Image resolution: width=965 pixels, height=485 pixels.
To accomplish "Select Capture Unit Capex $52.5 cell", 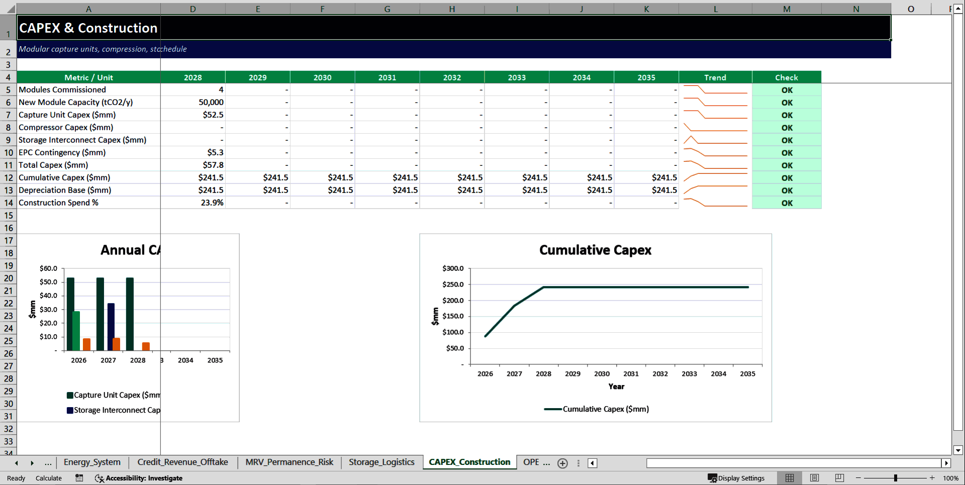I will pos(193,115).
